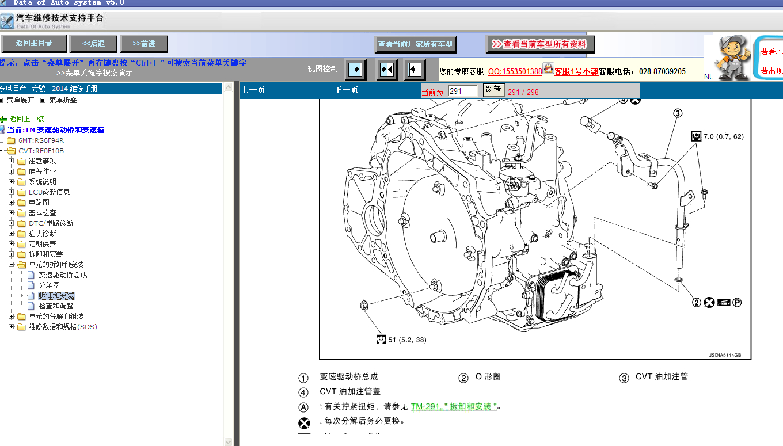Go to 下一页 next page
The image size is (783, 446).
coord(346,90)
